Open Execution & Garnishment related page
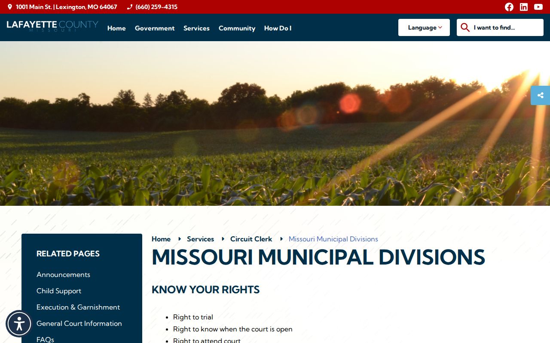 pyautogui.click(x=78, y=307)
